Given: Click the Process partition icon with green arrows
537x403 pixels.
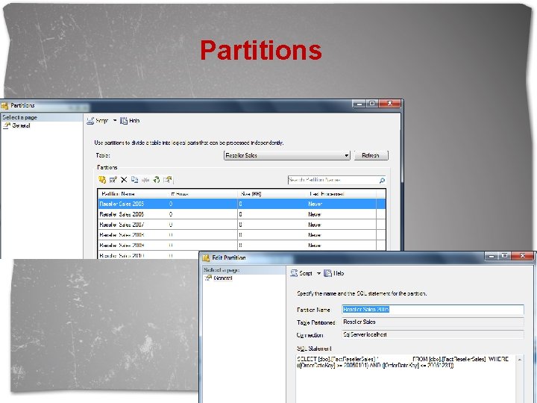Looking at the screenshot, I should [x=157, y=180].
